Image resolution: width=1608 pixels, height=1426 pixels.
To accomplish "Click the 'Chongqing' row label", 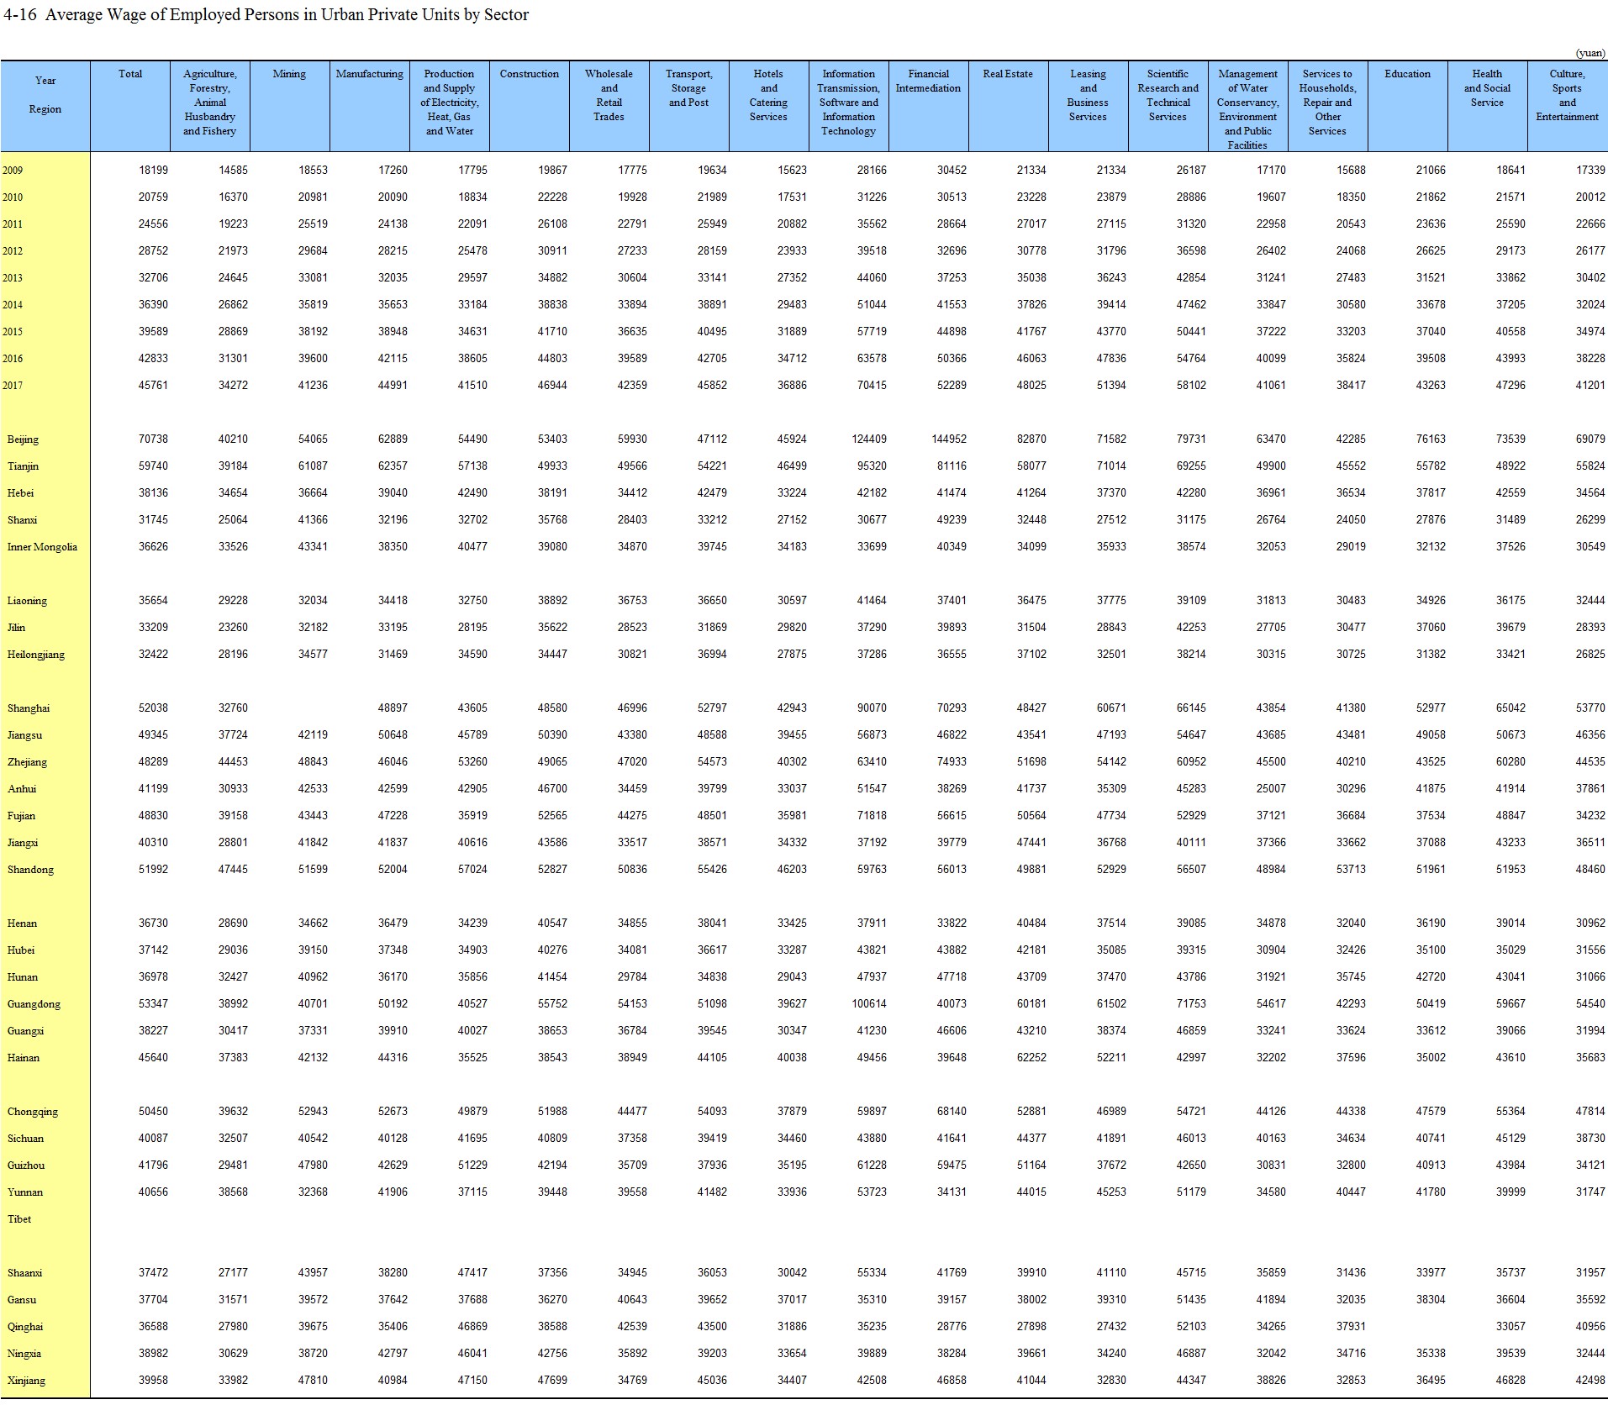I will 33,1112.
